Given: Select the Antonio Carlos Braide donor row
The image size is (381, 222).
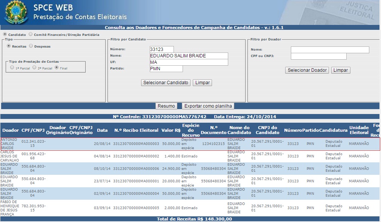Looking at the screenshot, I should pyautogui.click(x=190, y=144).
